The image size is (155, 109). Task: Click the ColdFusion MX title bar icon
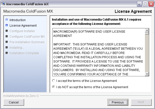3,4
